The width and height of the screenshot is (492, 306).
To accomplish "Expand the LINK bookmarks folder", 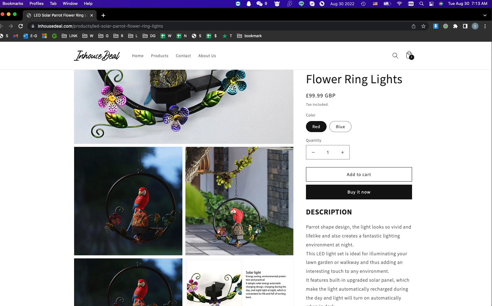I will [x=69, y=36].
